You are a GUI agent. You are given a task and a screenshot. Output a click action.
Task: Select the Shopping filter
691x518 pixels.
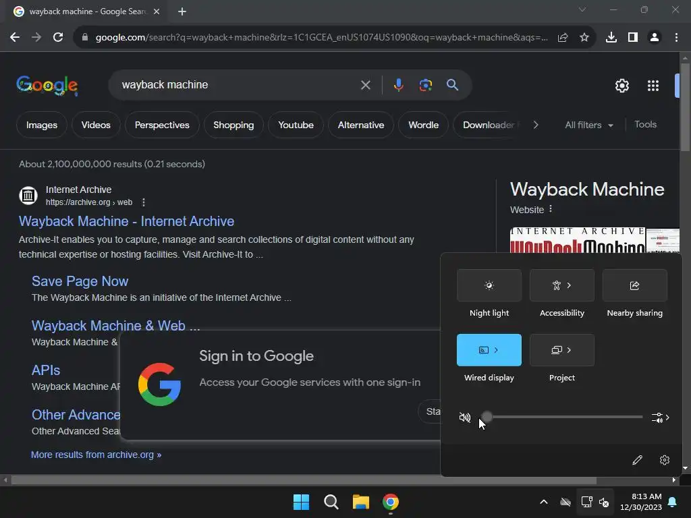point(233,125)
